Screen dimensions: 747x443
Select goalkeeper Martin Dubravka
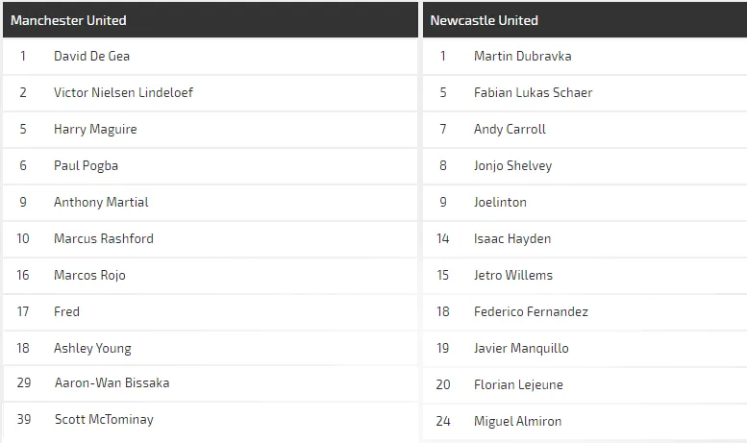pos(522,56)
